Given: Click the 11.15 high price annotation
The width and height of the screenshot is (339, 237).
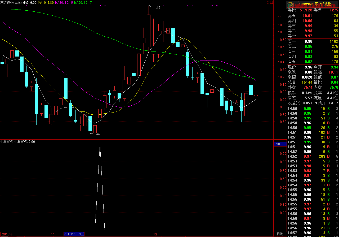Looking at the screenshot, I should pos(156,8).
